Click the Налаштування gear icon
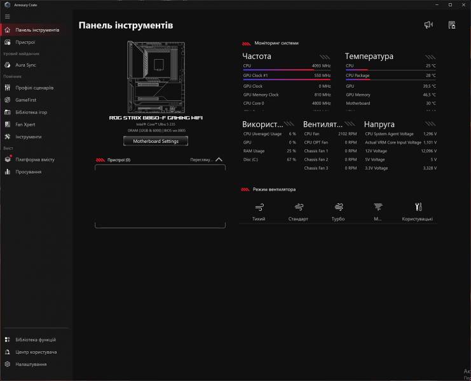This screenshot has width=471, height=381. coord(8,364)
